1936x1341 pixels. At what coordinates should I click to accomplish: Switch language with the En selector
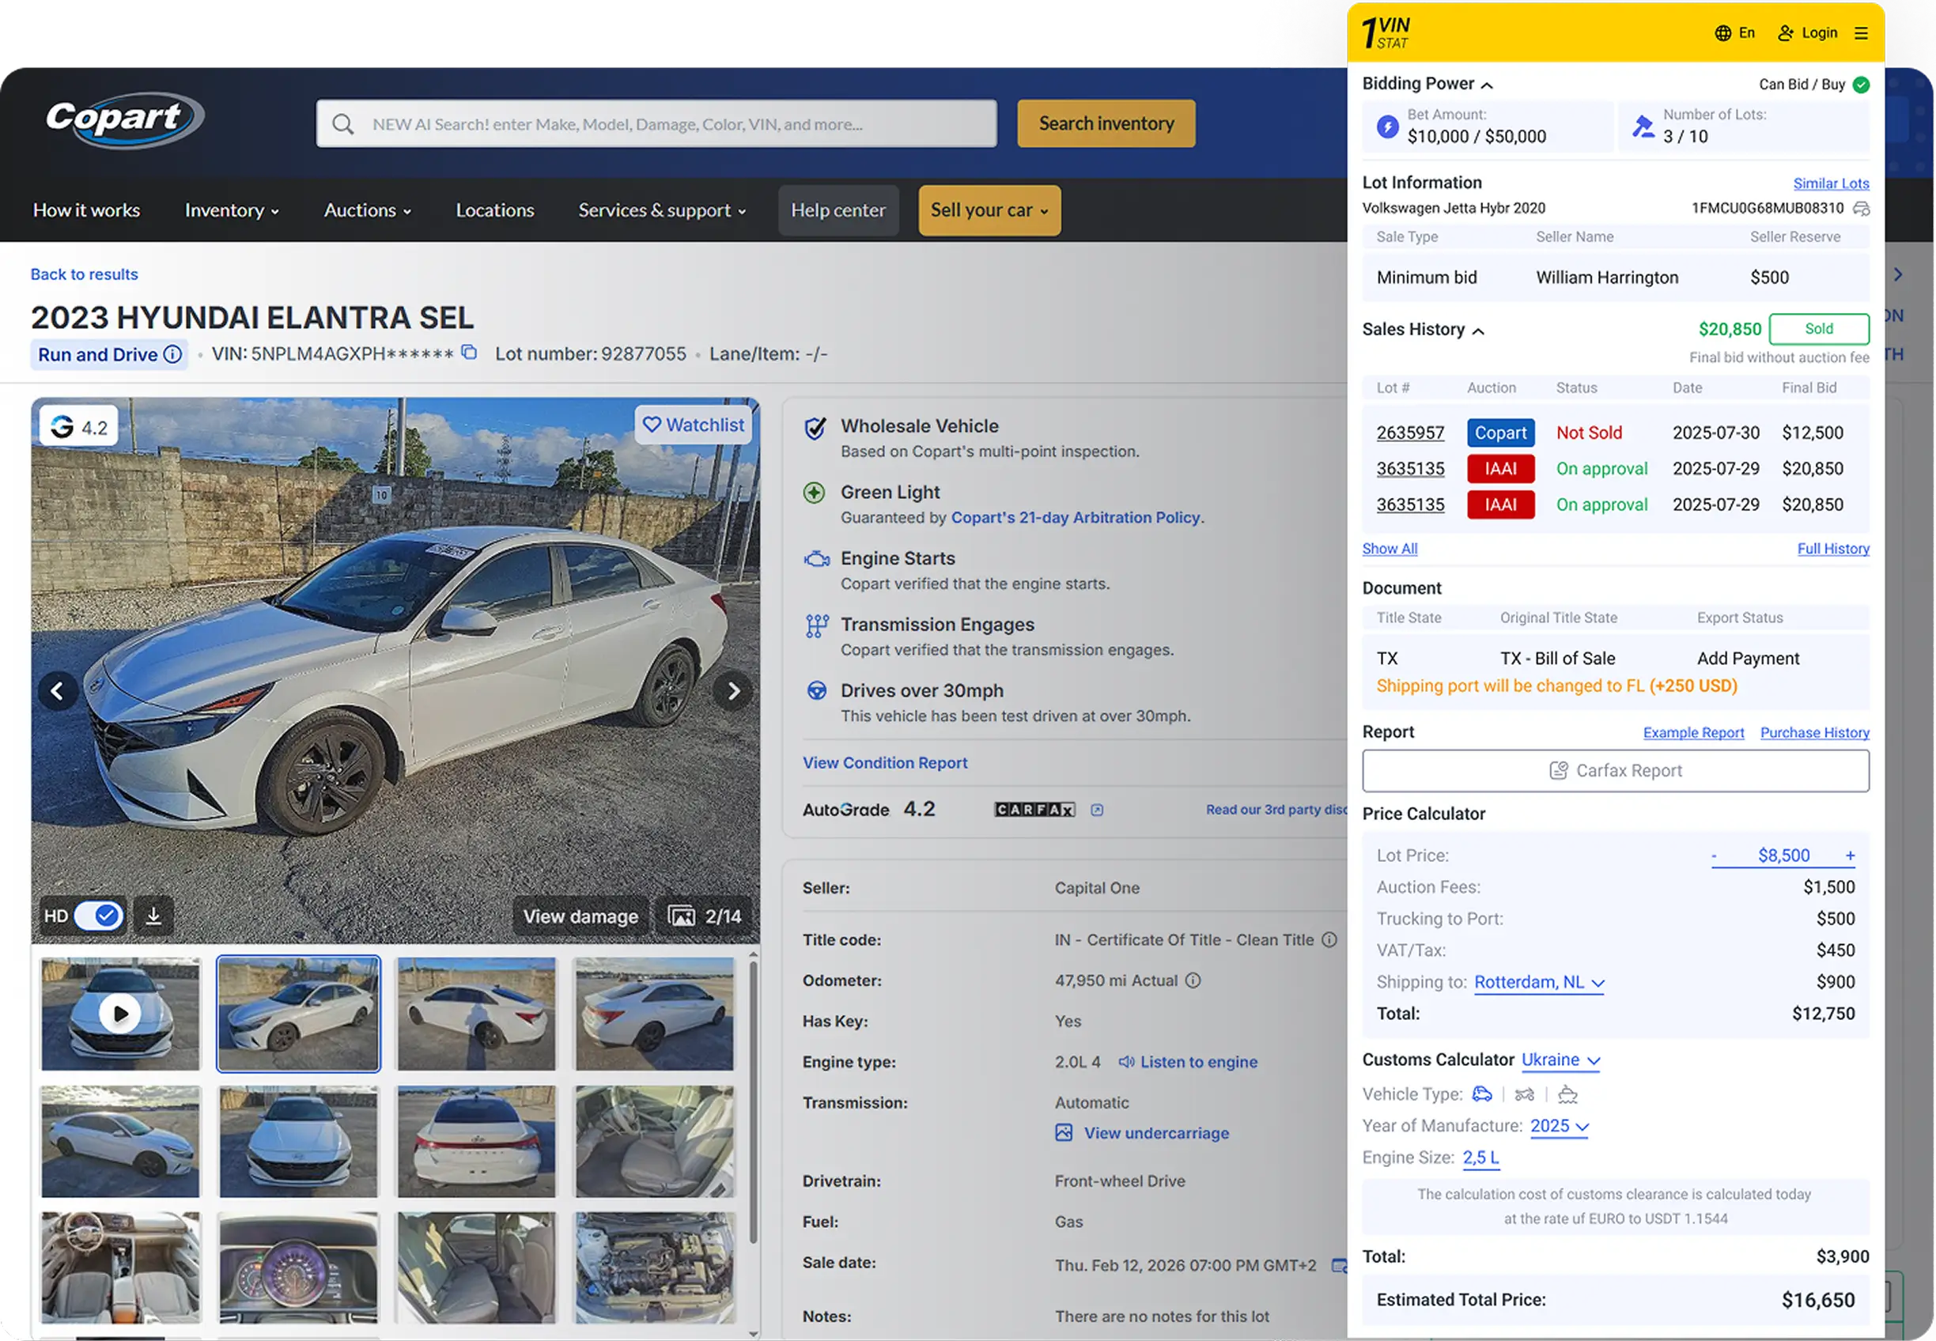click(x=1734, y=32)
